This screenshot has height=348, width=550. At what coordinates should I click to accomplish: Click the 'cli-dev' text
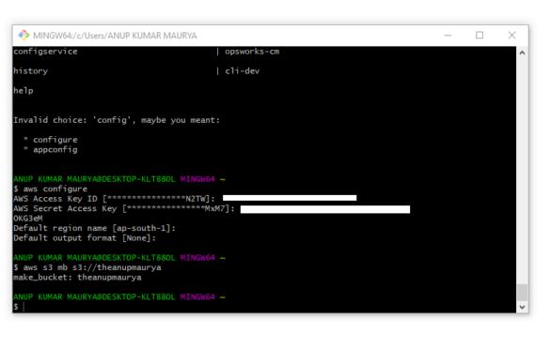pos(242,71)
